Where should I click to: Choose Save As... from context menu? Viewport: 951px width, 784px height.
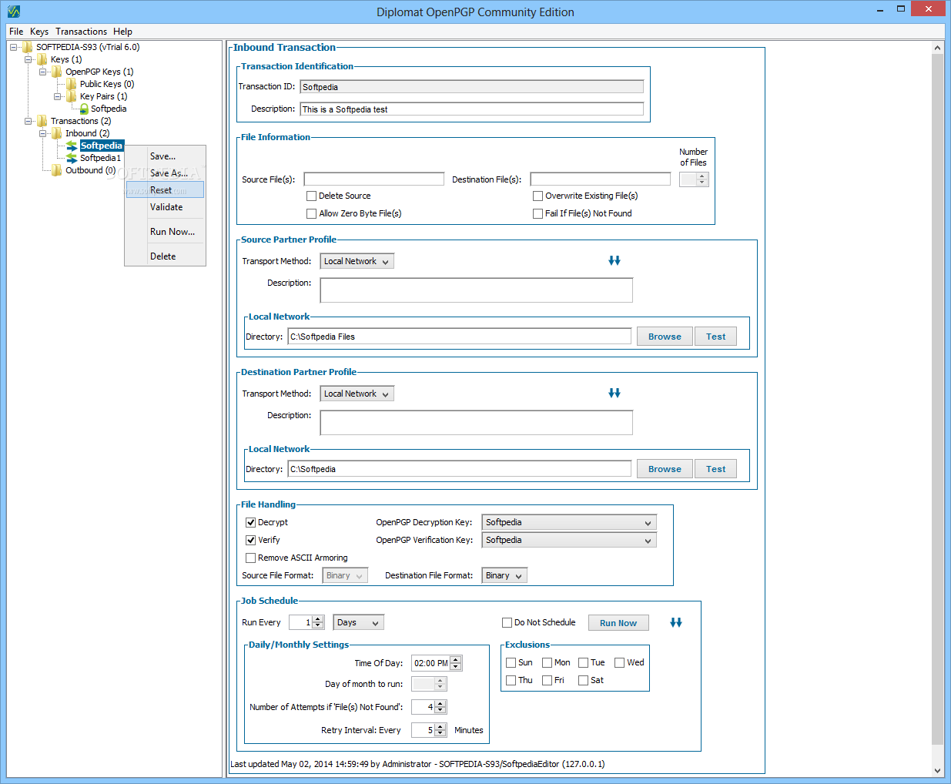pyautogui.click(x=166, y=173)
